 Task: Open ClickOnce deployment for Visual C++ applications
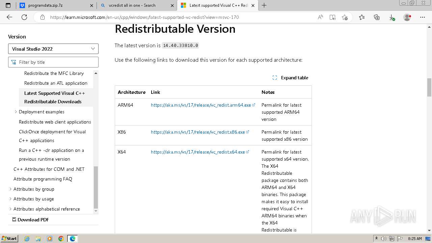pyautogui.click(x=52, y=136)
